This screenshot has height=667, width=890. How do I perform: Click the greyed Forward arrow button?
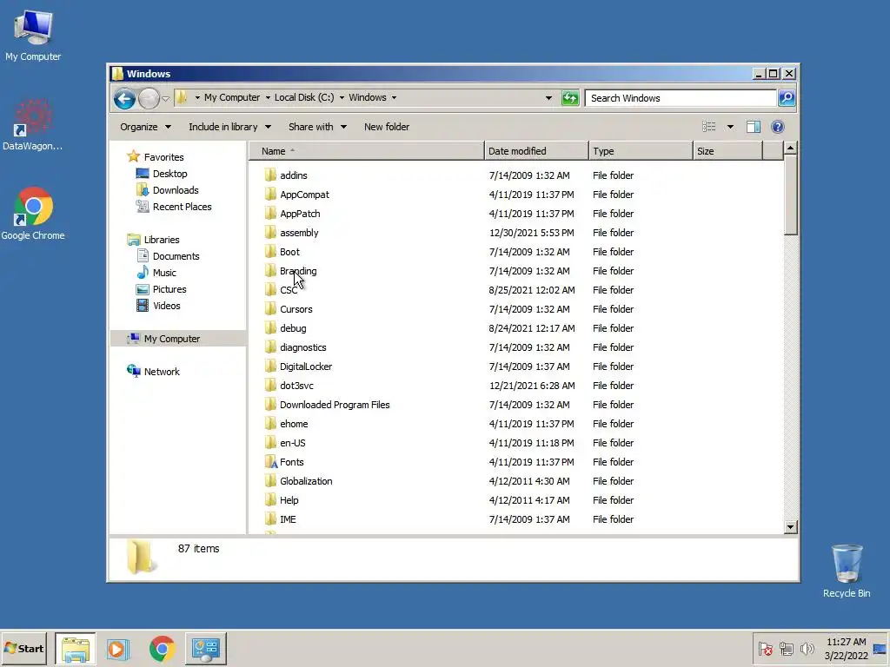coord(149,99)
